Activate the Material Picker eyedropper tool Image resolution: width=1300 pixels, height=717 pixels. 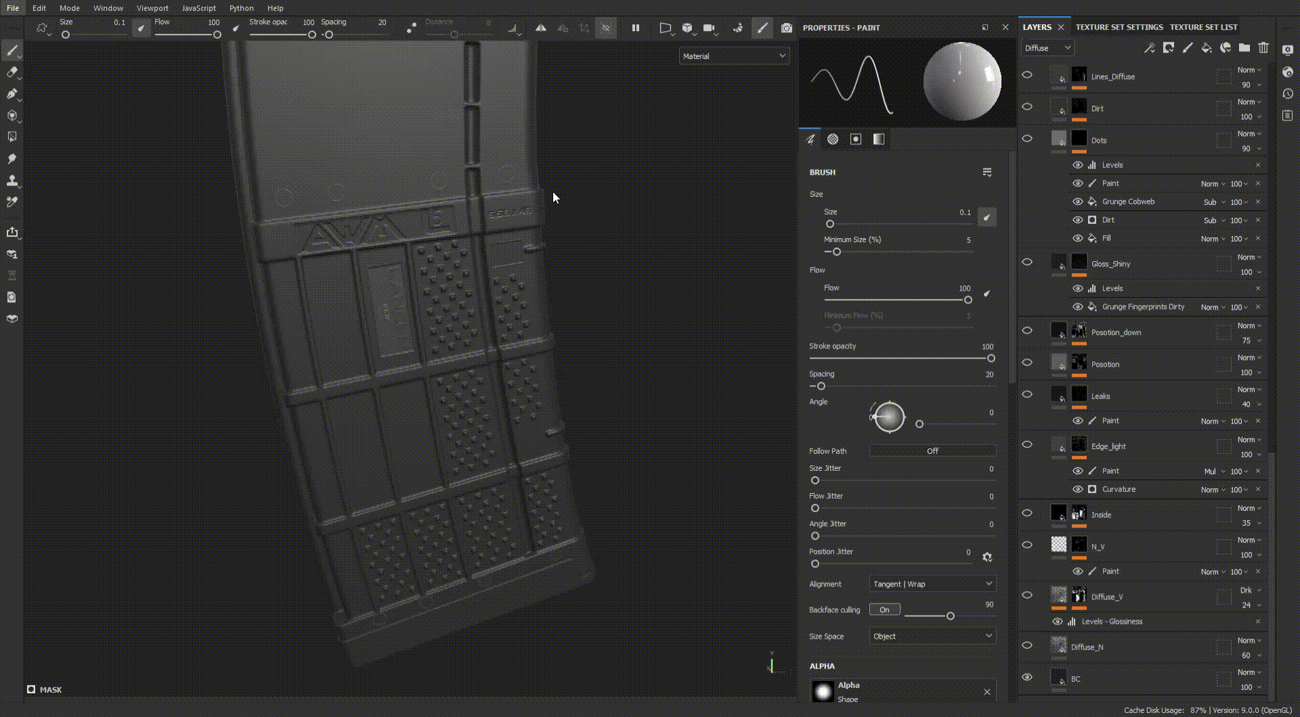coord(12,202)
